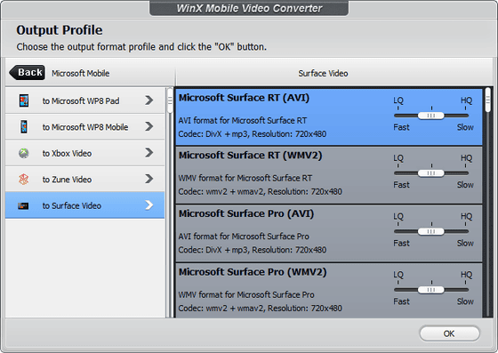Screen dimensions: 498x353
Task: Click Slow label in Surface Pro (AVI) row
Action: [x=465, y=243]
